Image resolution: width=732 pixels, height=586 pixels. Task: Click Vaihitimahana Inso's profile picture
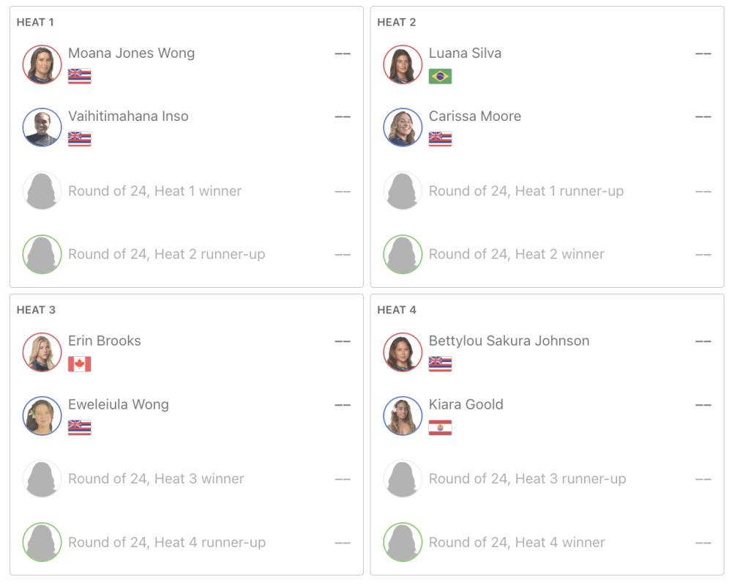(42, 127)
